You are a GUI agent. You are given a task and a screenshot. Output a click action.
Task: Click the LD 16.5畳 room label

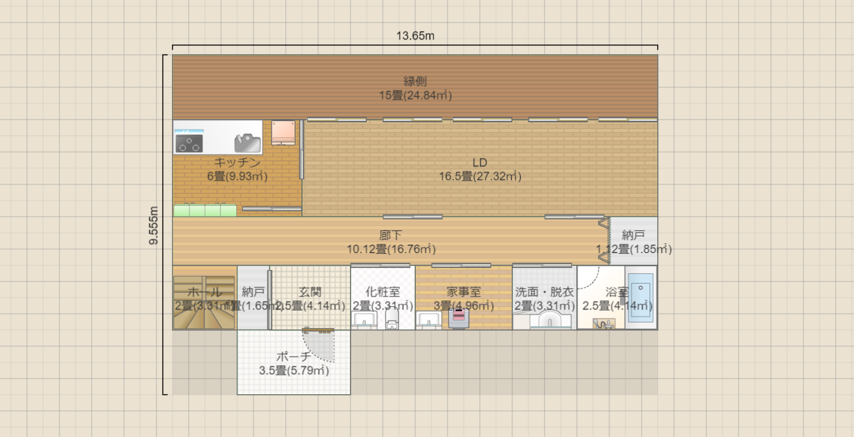point(479,169)
